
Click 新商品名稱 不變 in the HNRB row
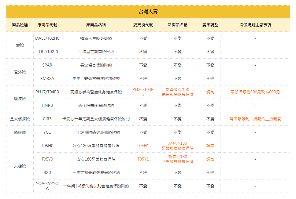[178, 106]
